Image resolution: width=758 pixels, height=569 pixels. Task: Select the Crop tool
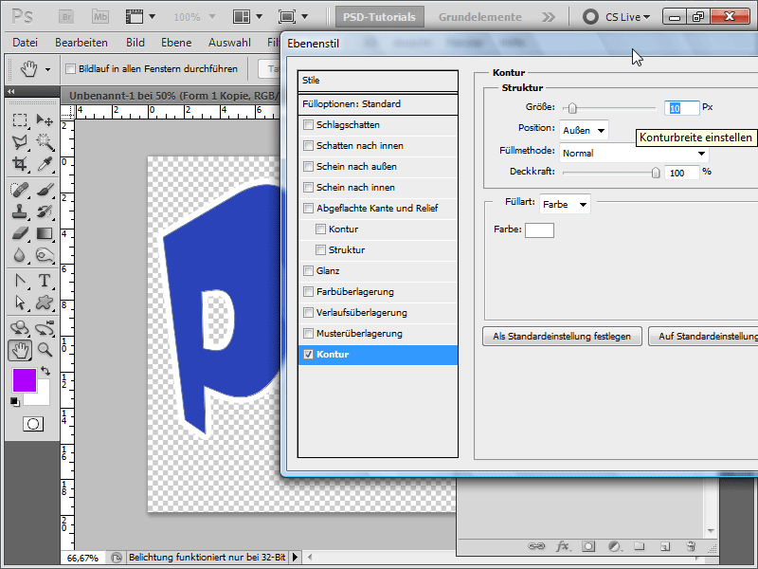[x=20, y=164]
